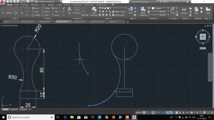
Task: Click the Trim tool
Action: [55, 8]
